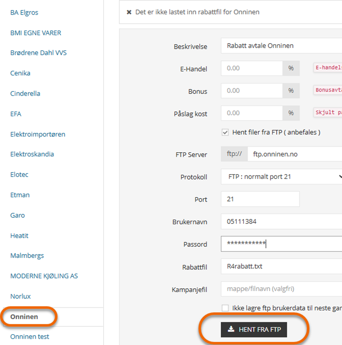Click into the Bonus percentage field

coord(252,91)
